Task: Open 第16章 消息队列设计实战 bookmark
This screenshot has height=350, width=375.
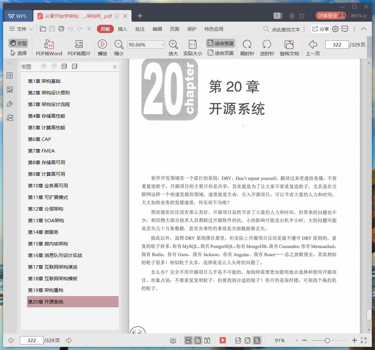Action: (x=55, y=255)
